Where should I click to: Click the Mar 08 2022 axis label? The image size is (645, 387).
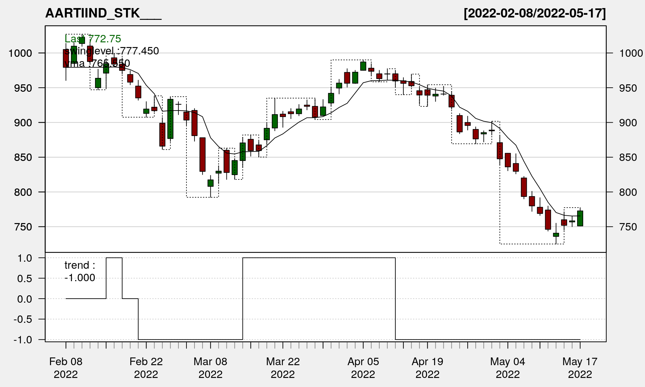pos(211,368)
